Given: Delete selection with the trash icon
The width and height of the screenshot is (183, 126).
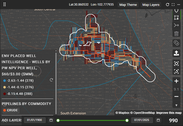Looking at the screenshot, I should point(177,34).
